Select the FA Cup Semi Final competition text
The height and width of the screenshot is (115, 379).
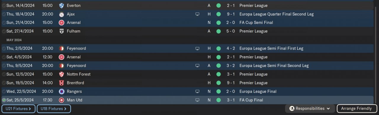(x=256, y=22)
